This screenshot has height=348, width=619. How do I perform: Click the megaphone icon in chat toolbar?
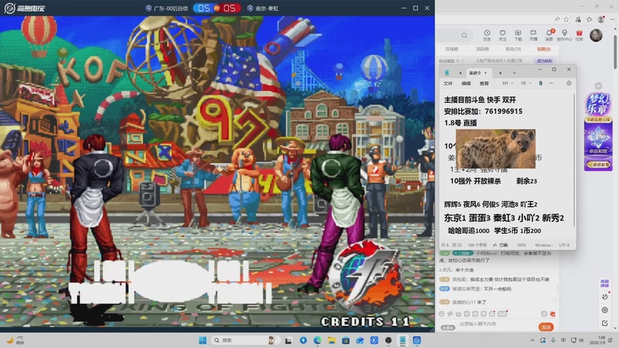point(450,314)
